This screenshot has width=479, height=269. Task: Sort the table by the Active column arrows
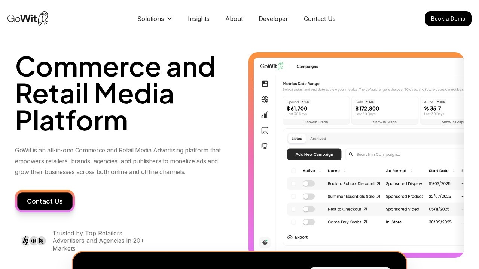click(x=320, y=171)
